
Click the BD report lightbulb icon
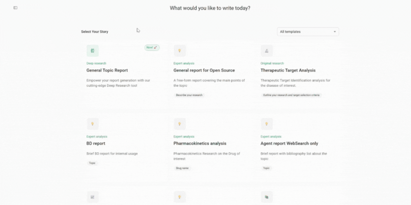(93, 124)
